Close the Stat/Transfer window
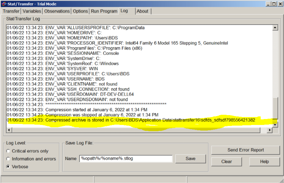This screenshot has width=284, height=183. click(280, 4)
